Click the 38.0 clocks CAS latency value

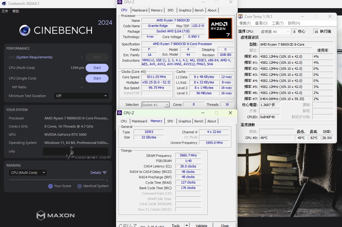[x=188, y=166]
